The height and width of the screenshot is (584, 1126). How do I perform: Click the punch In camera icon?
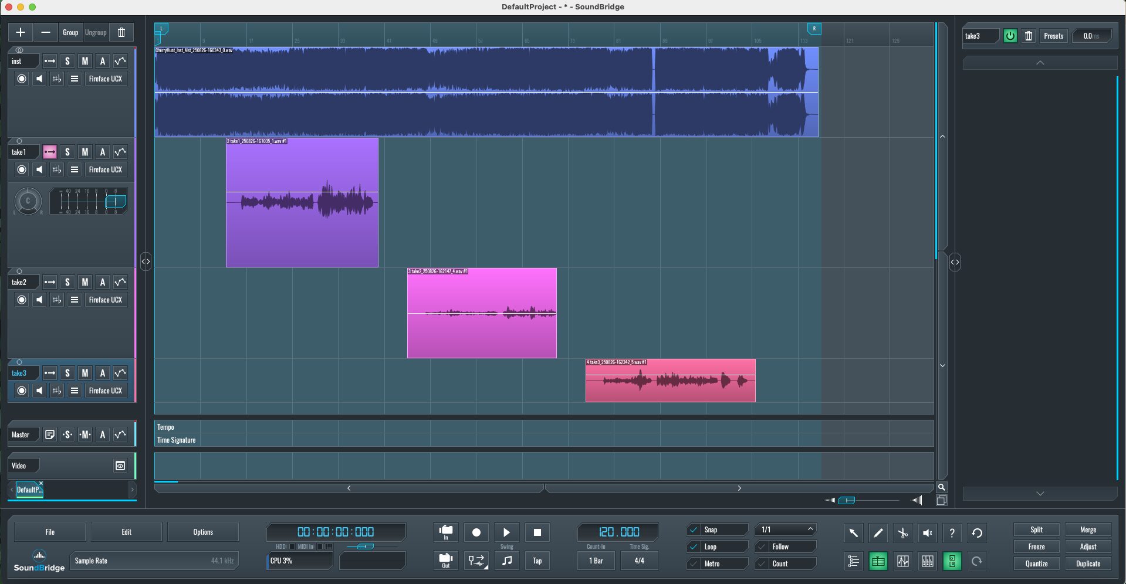tap(446, 532)
